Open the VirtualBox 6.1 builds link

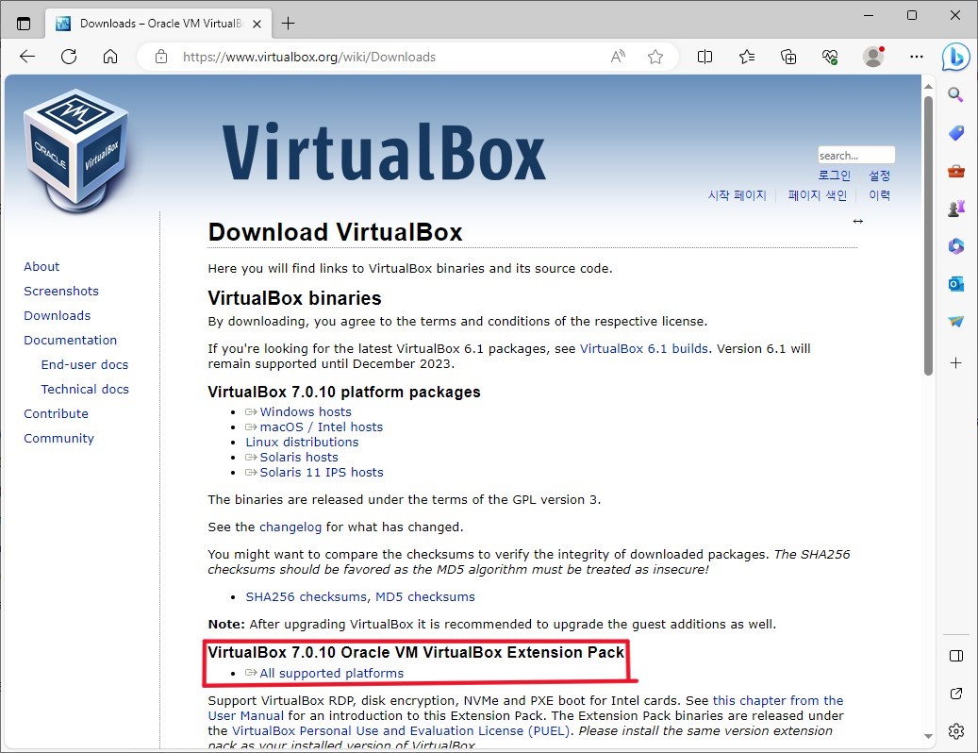point(644,349)
